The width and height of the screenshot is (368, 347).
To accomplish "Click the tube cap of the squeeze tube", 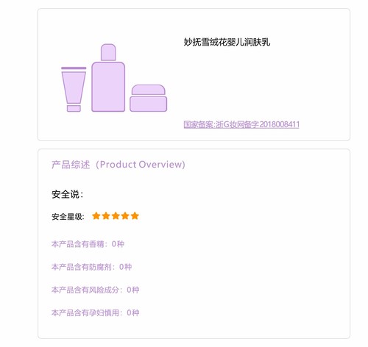I will coord(74,108).
